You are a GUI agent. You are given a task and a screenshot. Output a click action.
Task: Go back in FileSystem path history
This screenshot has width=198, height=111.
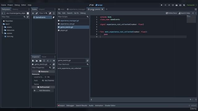(x=2, y=13)
